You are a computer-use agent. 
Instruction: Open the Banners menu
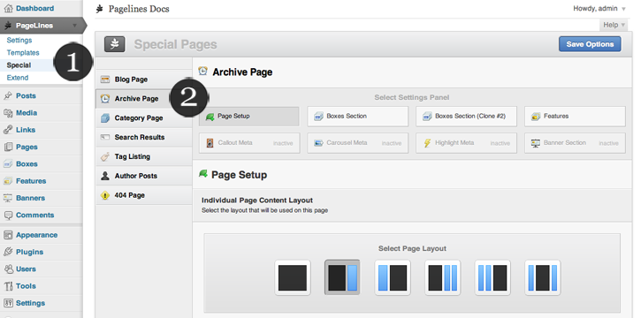pos(30,198)
